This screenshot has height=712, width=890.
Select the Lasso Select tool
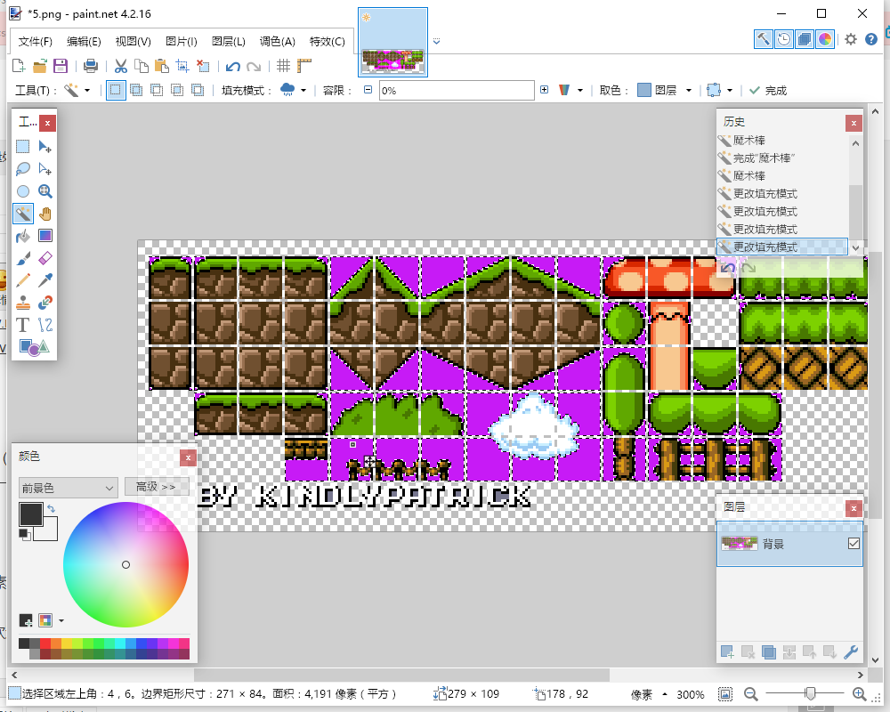pyautogui.click(x=23, y=169)
